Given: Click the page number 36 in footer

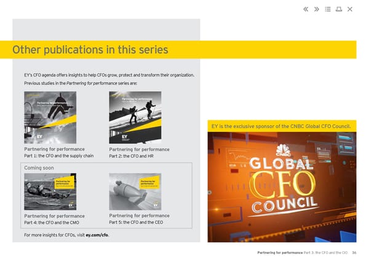Looking at the screenshot, I should point(354,252).
